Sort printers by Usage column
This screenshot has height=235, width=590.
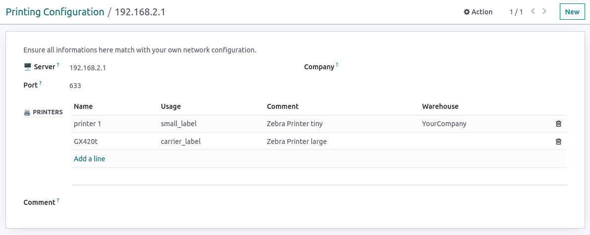pos(171,106)
